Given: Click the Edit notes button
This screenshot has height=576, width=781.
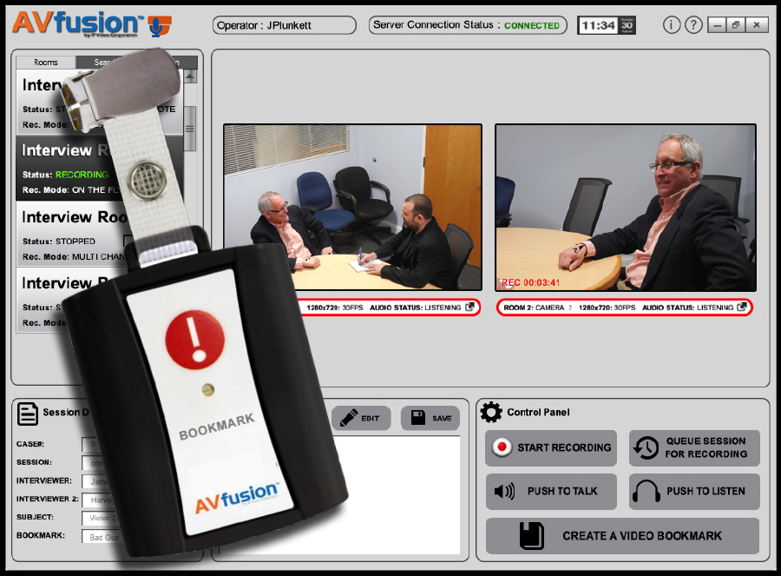Looking at the screenshot, I should click(x=361, y=418).
